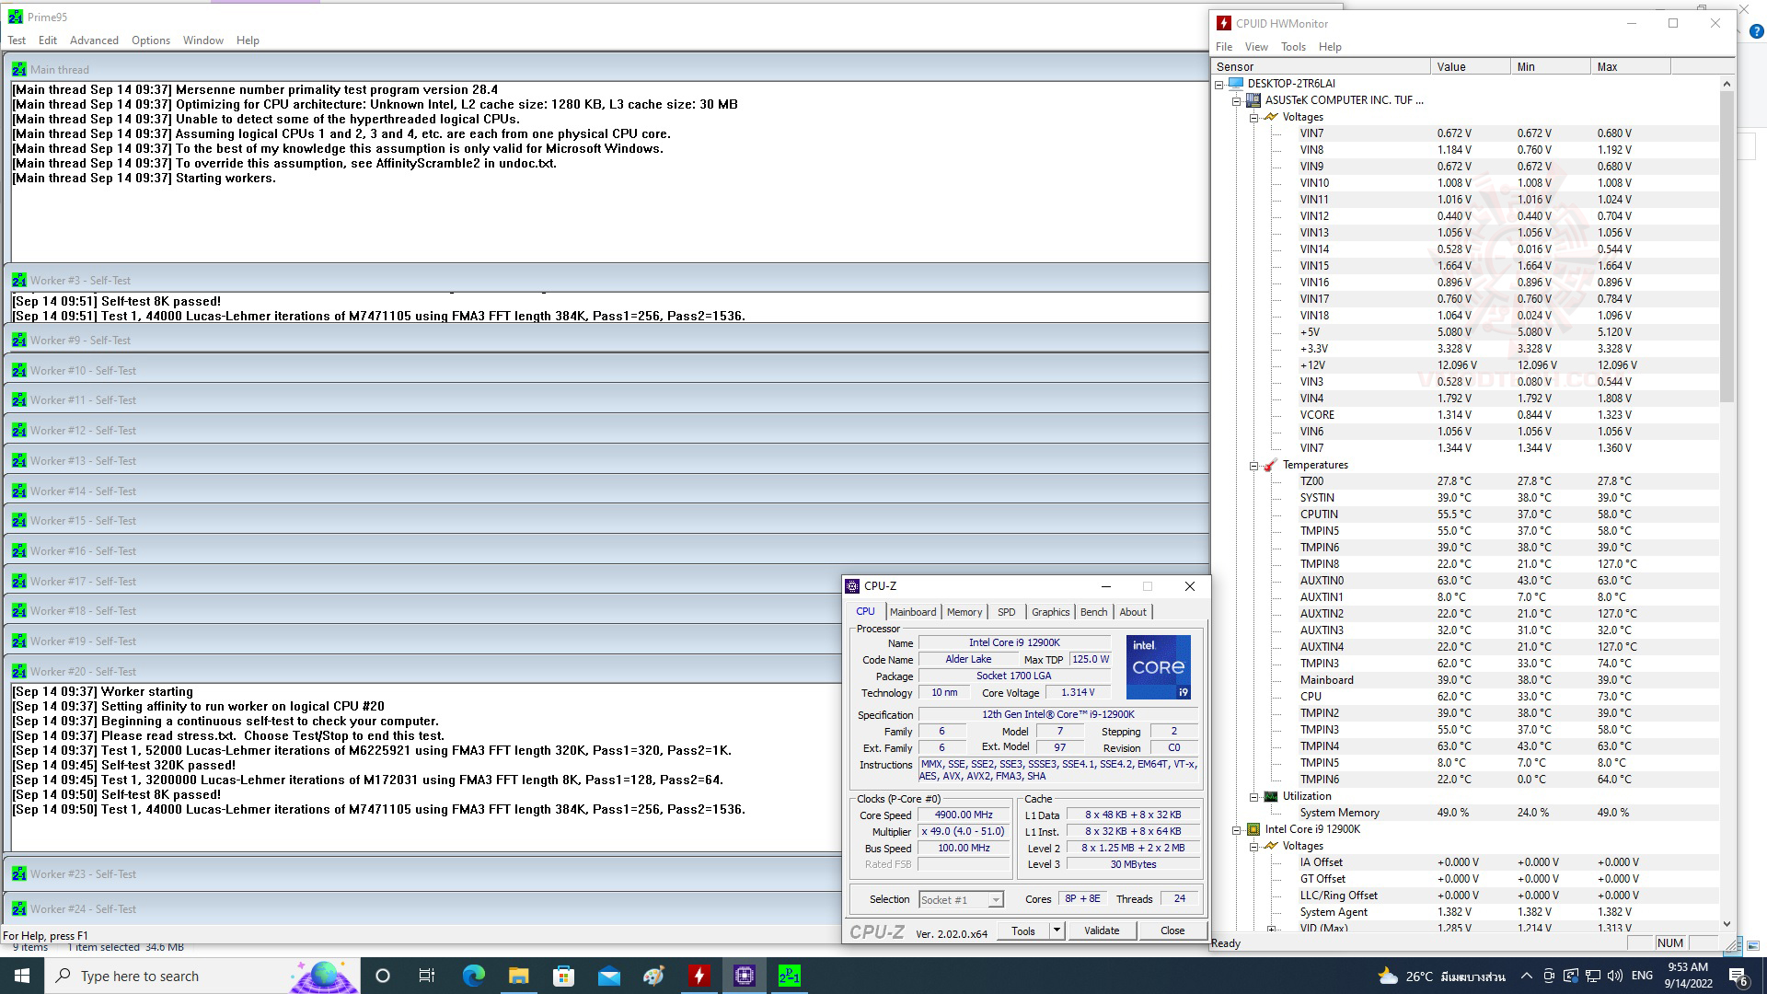
Task: Collapse the Voltages node under ASUSTeK
Action: pyautogui.click(x=1253, y=118)
